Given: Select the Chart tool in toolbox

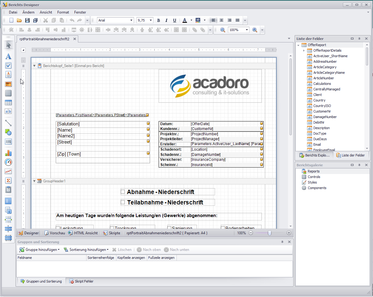Looking at the screenshot, I should coord(8,153).
